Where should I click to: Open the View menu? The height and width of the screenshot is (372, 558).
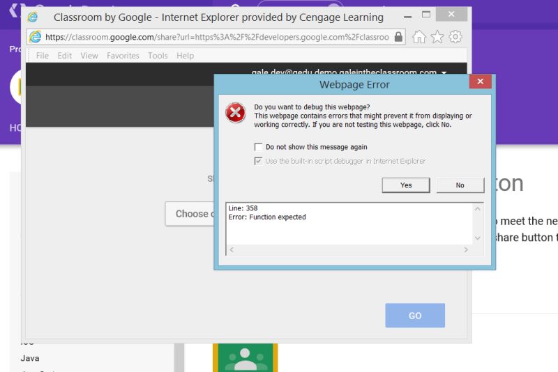click(x=89, y=56)
